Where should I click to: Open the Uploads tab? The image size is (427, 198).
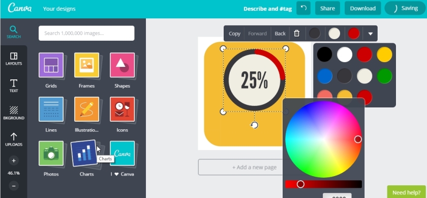tap(14, 139)
